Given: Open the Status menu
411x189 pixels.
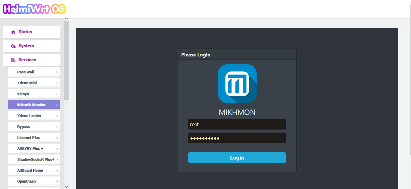Looking at the screenshot, I should pos(32,32).
